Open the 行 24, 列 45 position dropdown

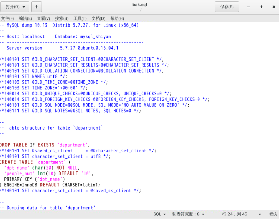click(x=241, y=214)
